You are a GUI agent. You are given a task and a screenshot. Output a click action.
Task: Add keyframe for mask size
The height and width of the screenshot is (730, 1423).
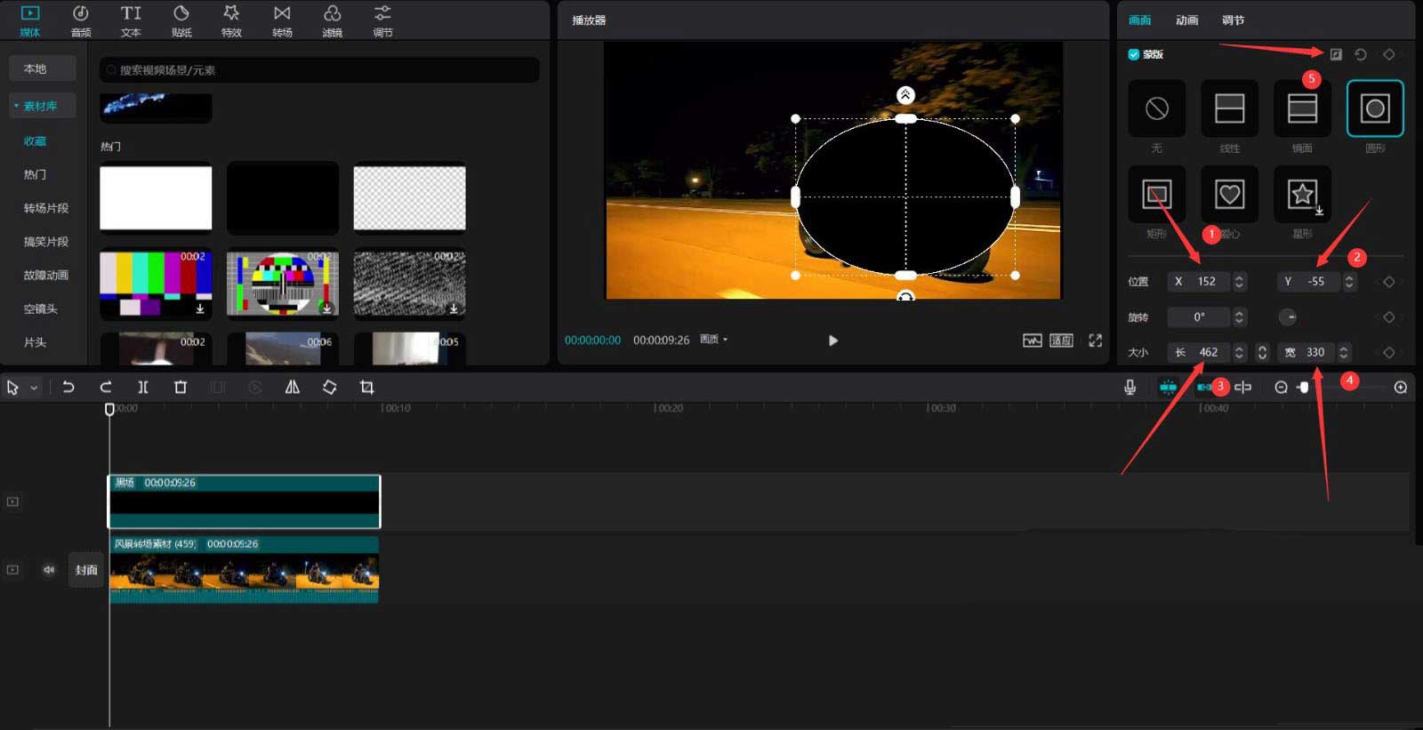coord(1388,353)
